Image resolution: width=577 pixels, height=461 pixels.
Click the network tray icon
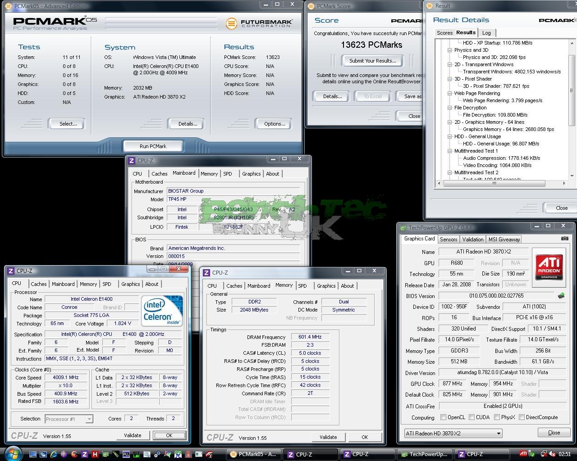click(544, 454)
